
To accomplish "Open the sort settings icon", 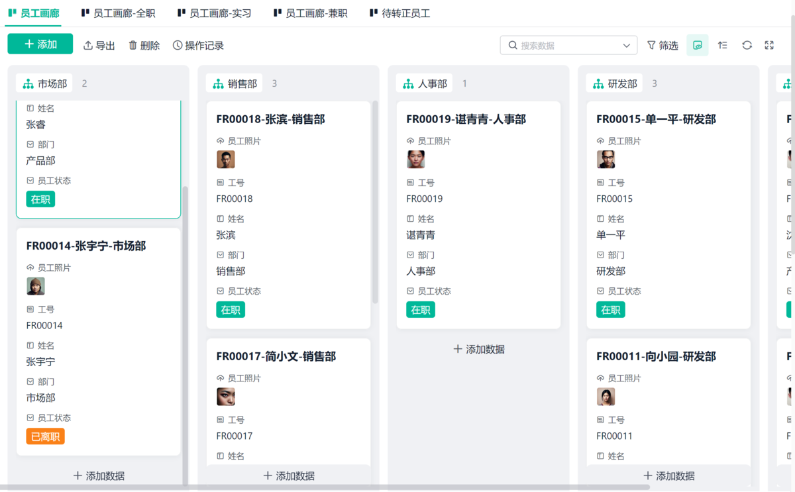I will [x=723, y=45].
